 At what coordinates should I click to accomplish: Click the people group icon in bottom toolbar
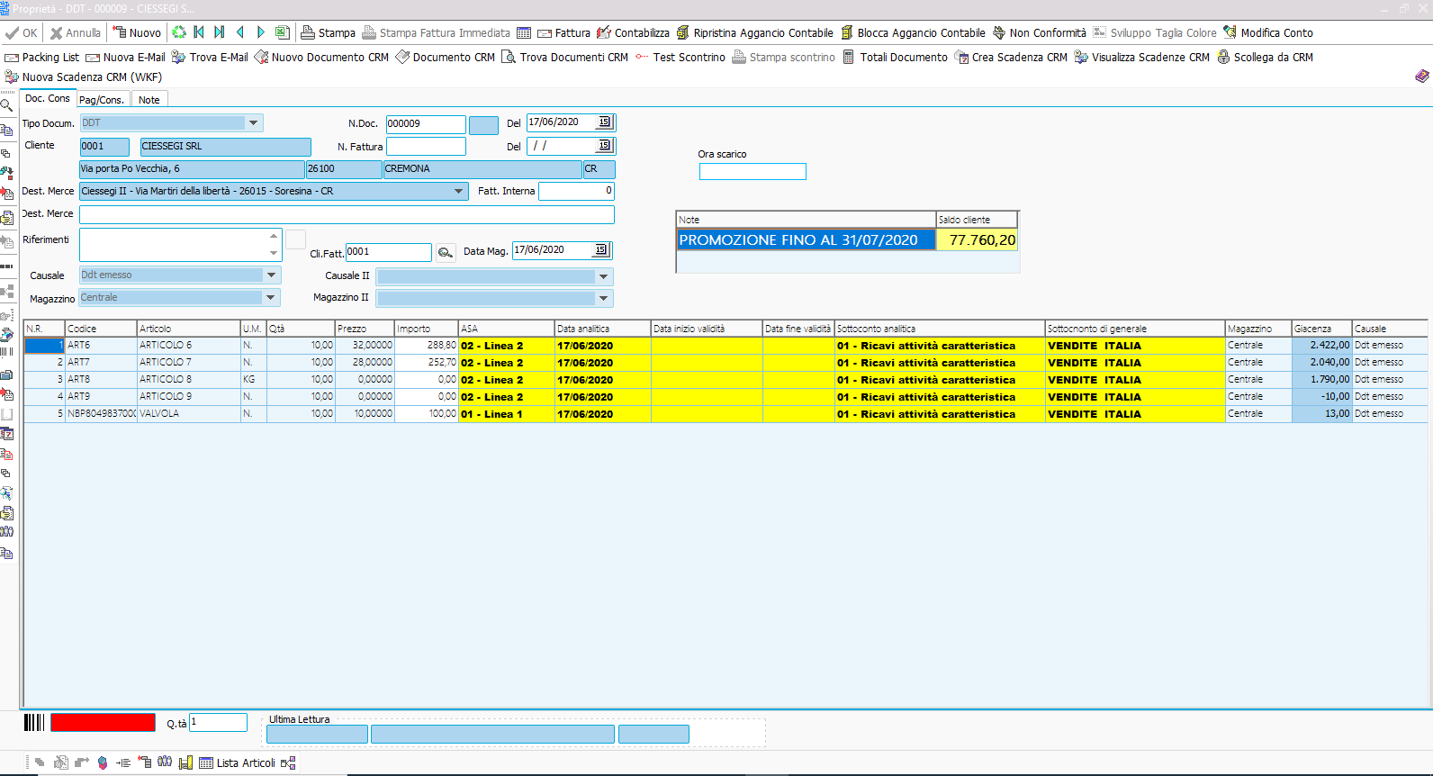[165, 762]
